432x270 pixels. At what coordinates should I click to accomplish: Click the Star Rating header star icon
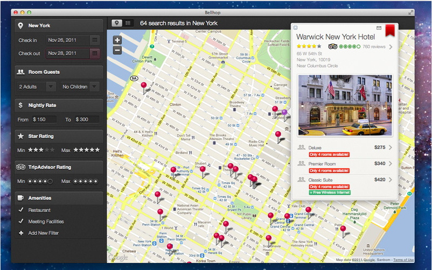pyautogui.click(x=20, y=136)
